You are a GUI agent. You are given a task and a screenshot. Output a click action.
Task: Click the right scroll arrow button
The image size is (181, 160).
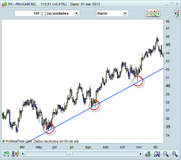(141, 154)
